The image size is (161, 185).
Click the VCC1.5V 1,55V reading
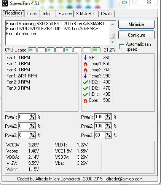[71, 151]
